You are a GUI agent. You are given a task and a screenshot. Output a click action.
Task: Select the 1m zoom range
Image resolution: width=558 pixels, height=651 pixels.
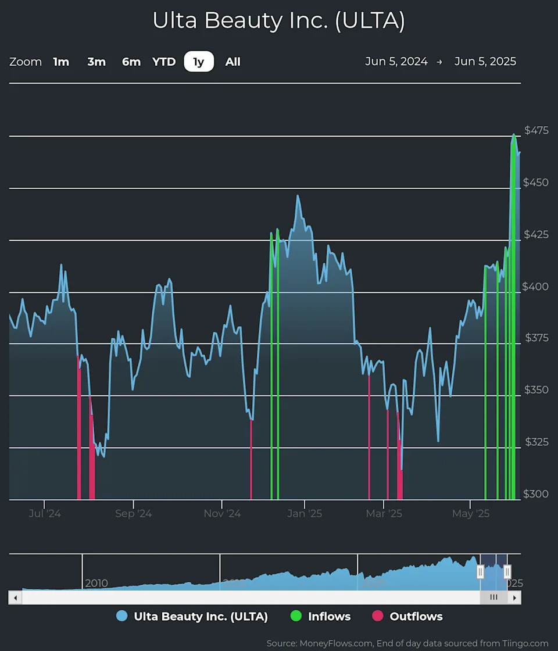click(61, 62)
